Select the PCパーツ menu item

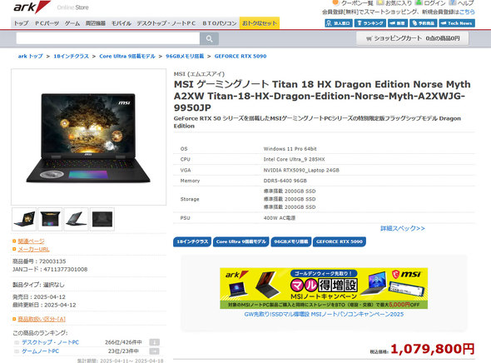47,23
